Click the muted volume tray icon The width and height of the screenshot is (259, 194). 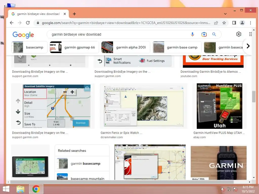[223, 189]
